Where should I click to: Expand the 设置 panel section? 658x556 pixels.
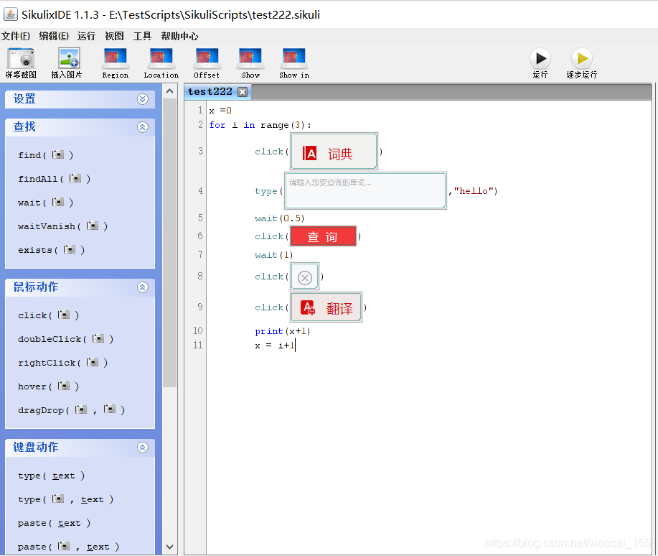pyautogui.click(x=143, y=99)
